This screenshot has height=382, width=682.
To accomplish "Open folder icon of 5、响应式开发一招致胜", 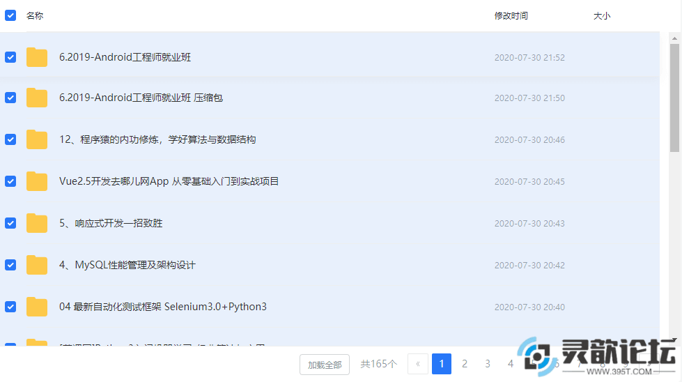I will coord(37,223).
